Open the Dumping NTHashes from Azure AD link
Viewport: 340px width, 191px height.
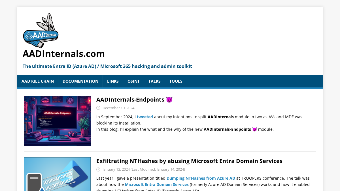pos(201,178)
